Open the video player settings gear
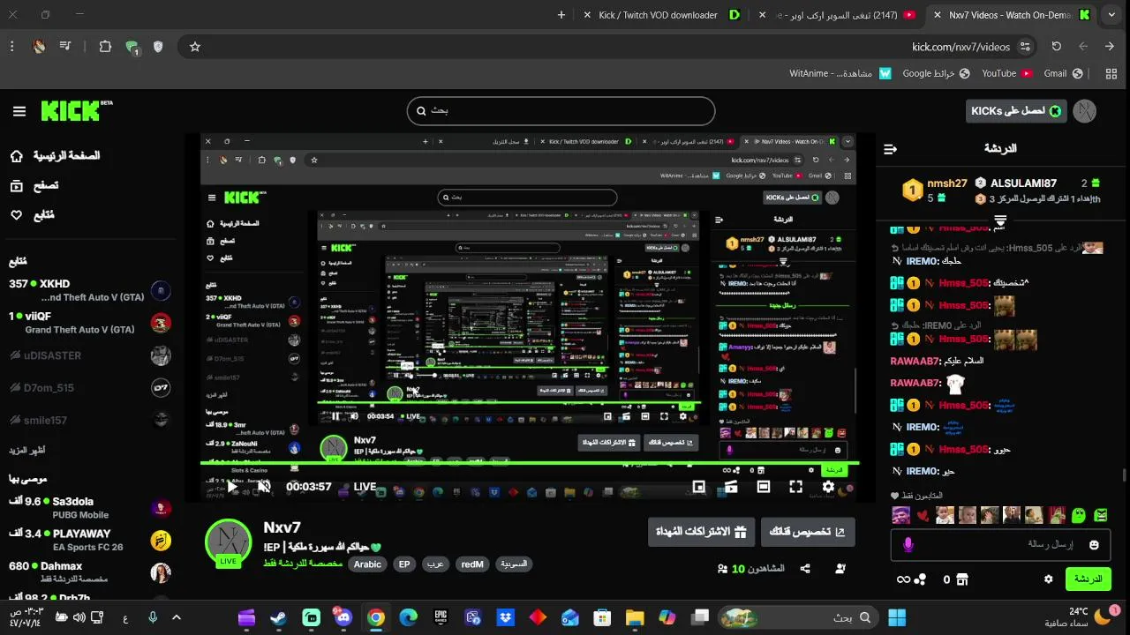Viewport: 1130px width, 635px height. pyautogui.click(x=828, y=486)
